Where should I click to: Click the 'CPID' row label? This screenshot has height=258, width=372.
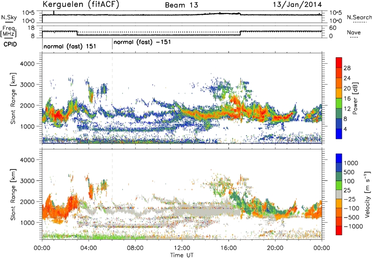pyautogui.click(x=10, y=44)
